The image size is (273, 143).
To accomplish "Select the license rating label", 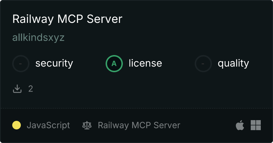I will click(x=145, y=63).
